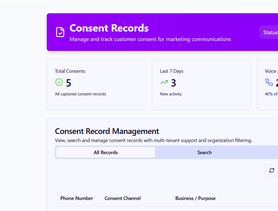
Task: Click the Last 7 Days count of 3
Action: pos(173,83)
